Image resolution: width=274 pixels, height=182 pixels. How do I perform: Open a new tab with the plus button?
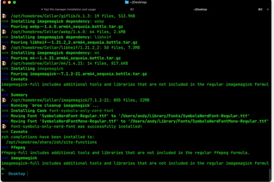click(268, 10)
